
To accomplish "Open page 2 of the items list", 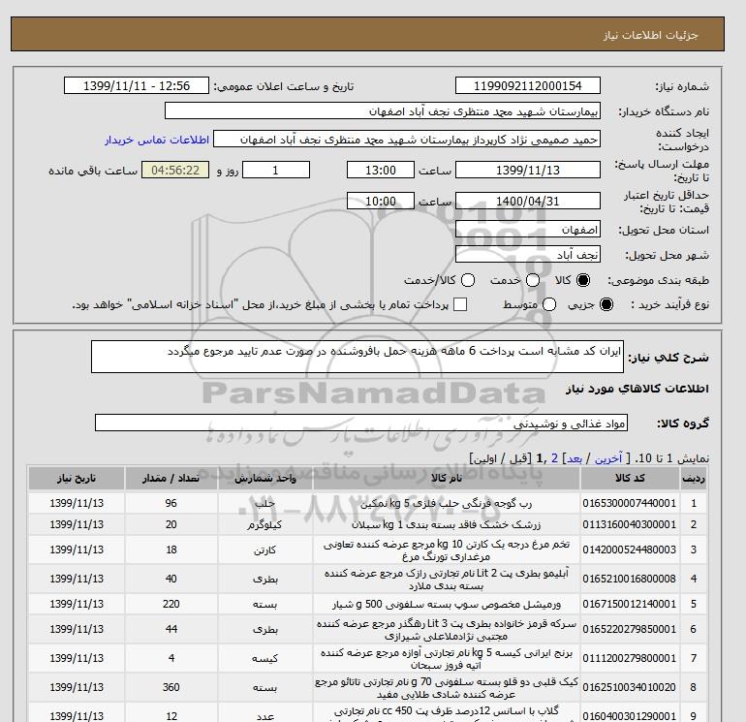I will coord(554,458).
